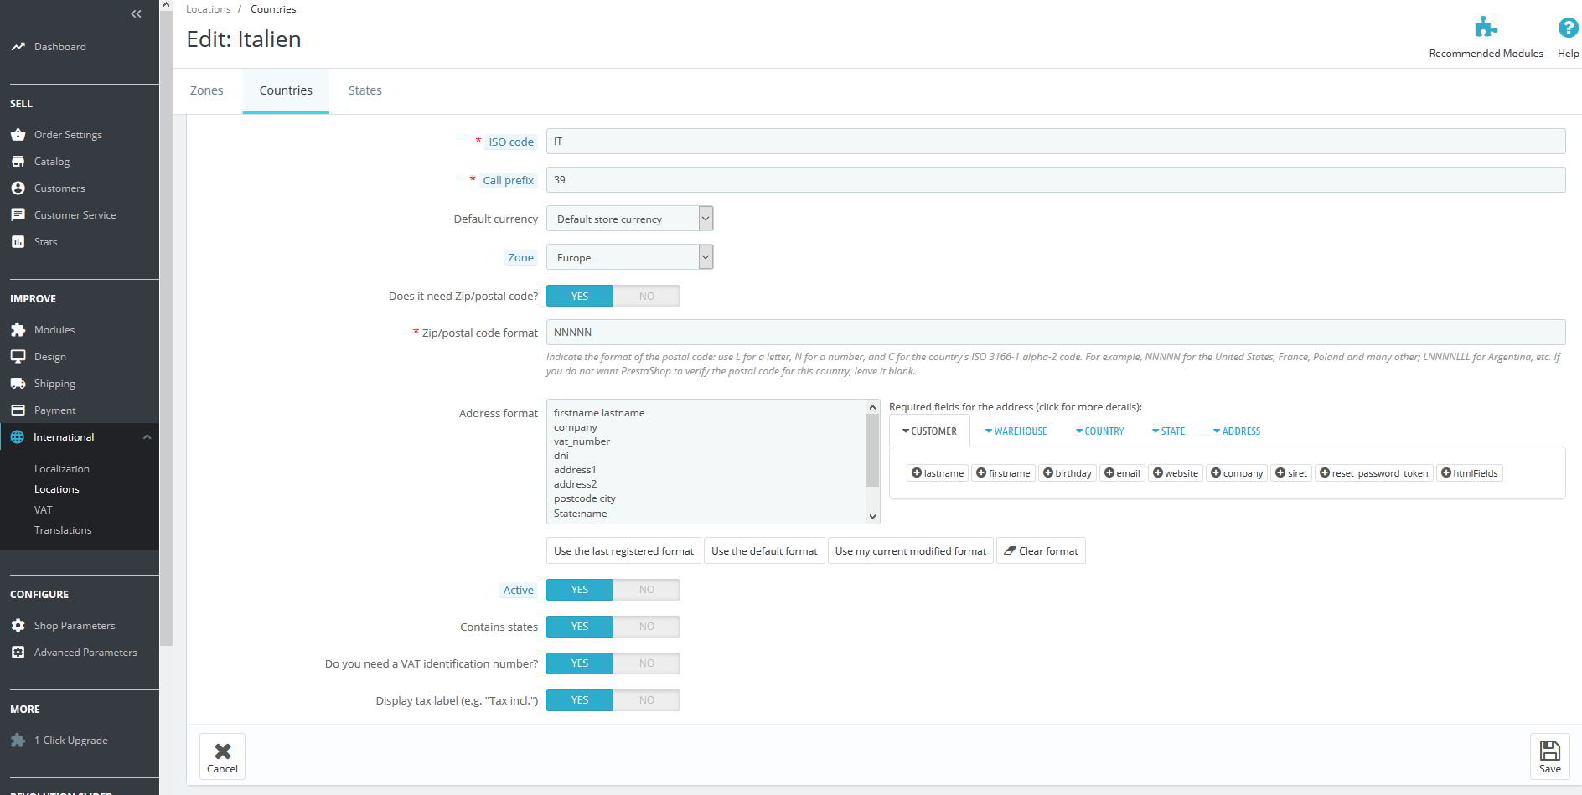Click Use the default format button
The width and height of the screenshot is (1582, 795).
pyautogui.click(x=764, y=551)
